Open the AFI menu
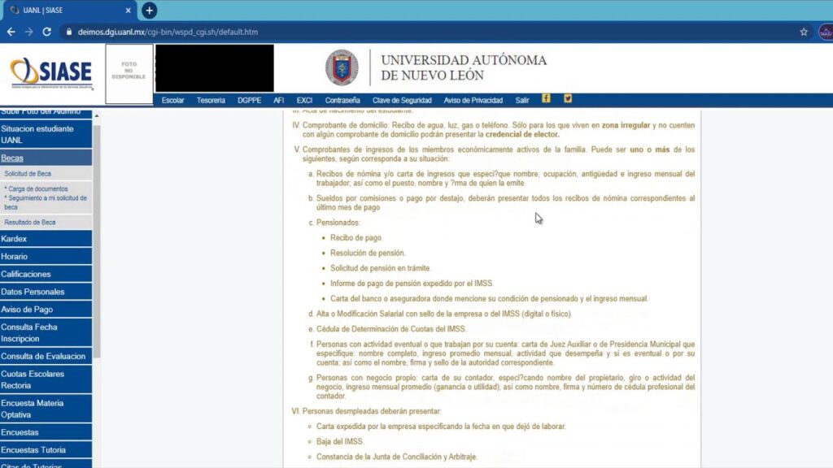833x468 pixels. [x=278, y=100]
